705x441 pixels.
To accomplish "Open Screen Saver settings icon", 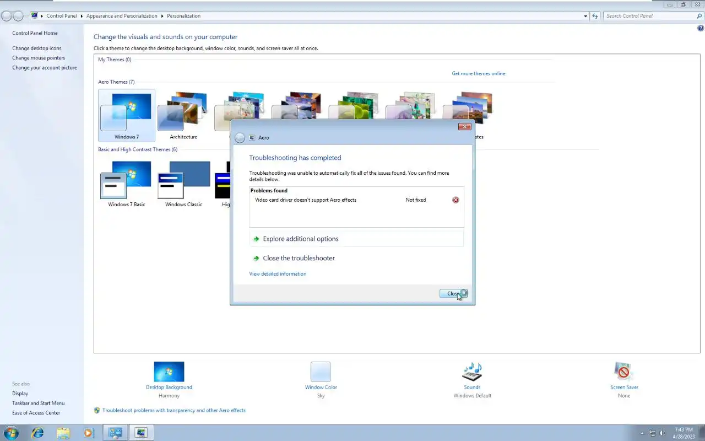I will (x=623, y=372).
